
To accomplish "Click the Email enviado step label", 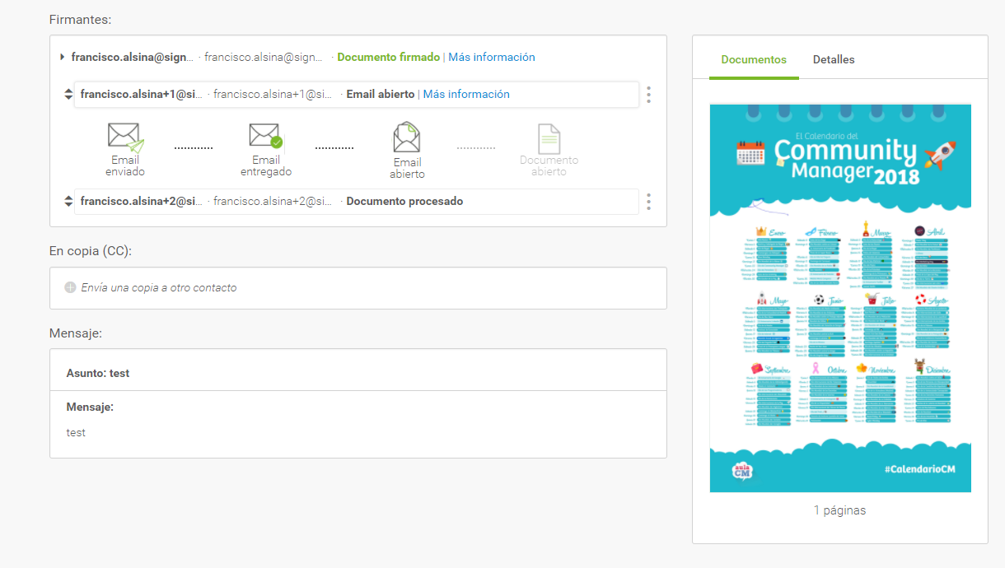I will [125, 166].
